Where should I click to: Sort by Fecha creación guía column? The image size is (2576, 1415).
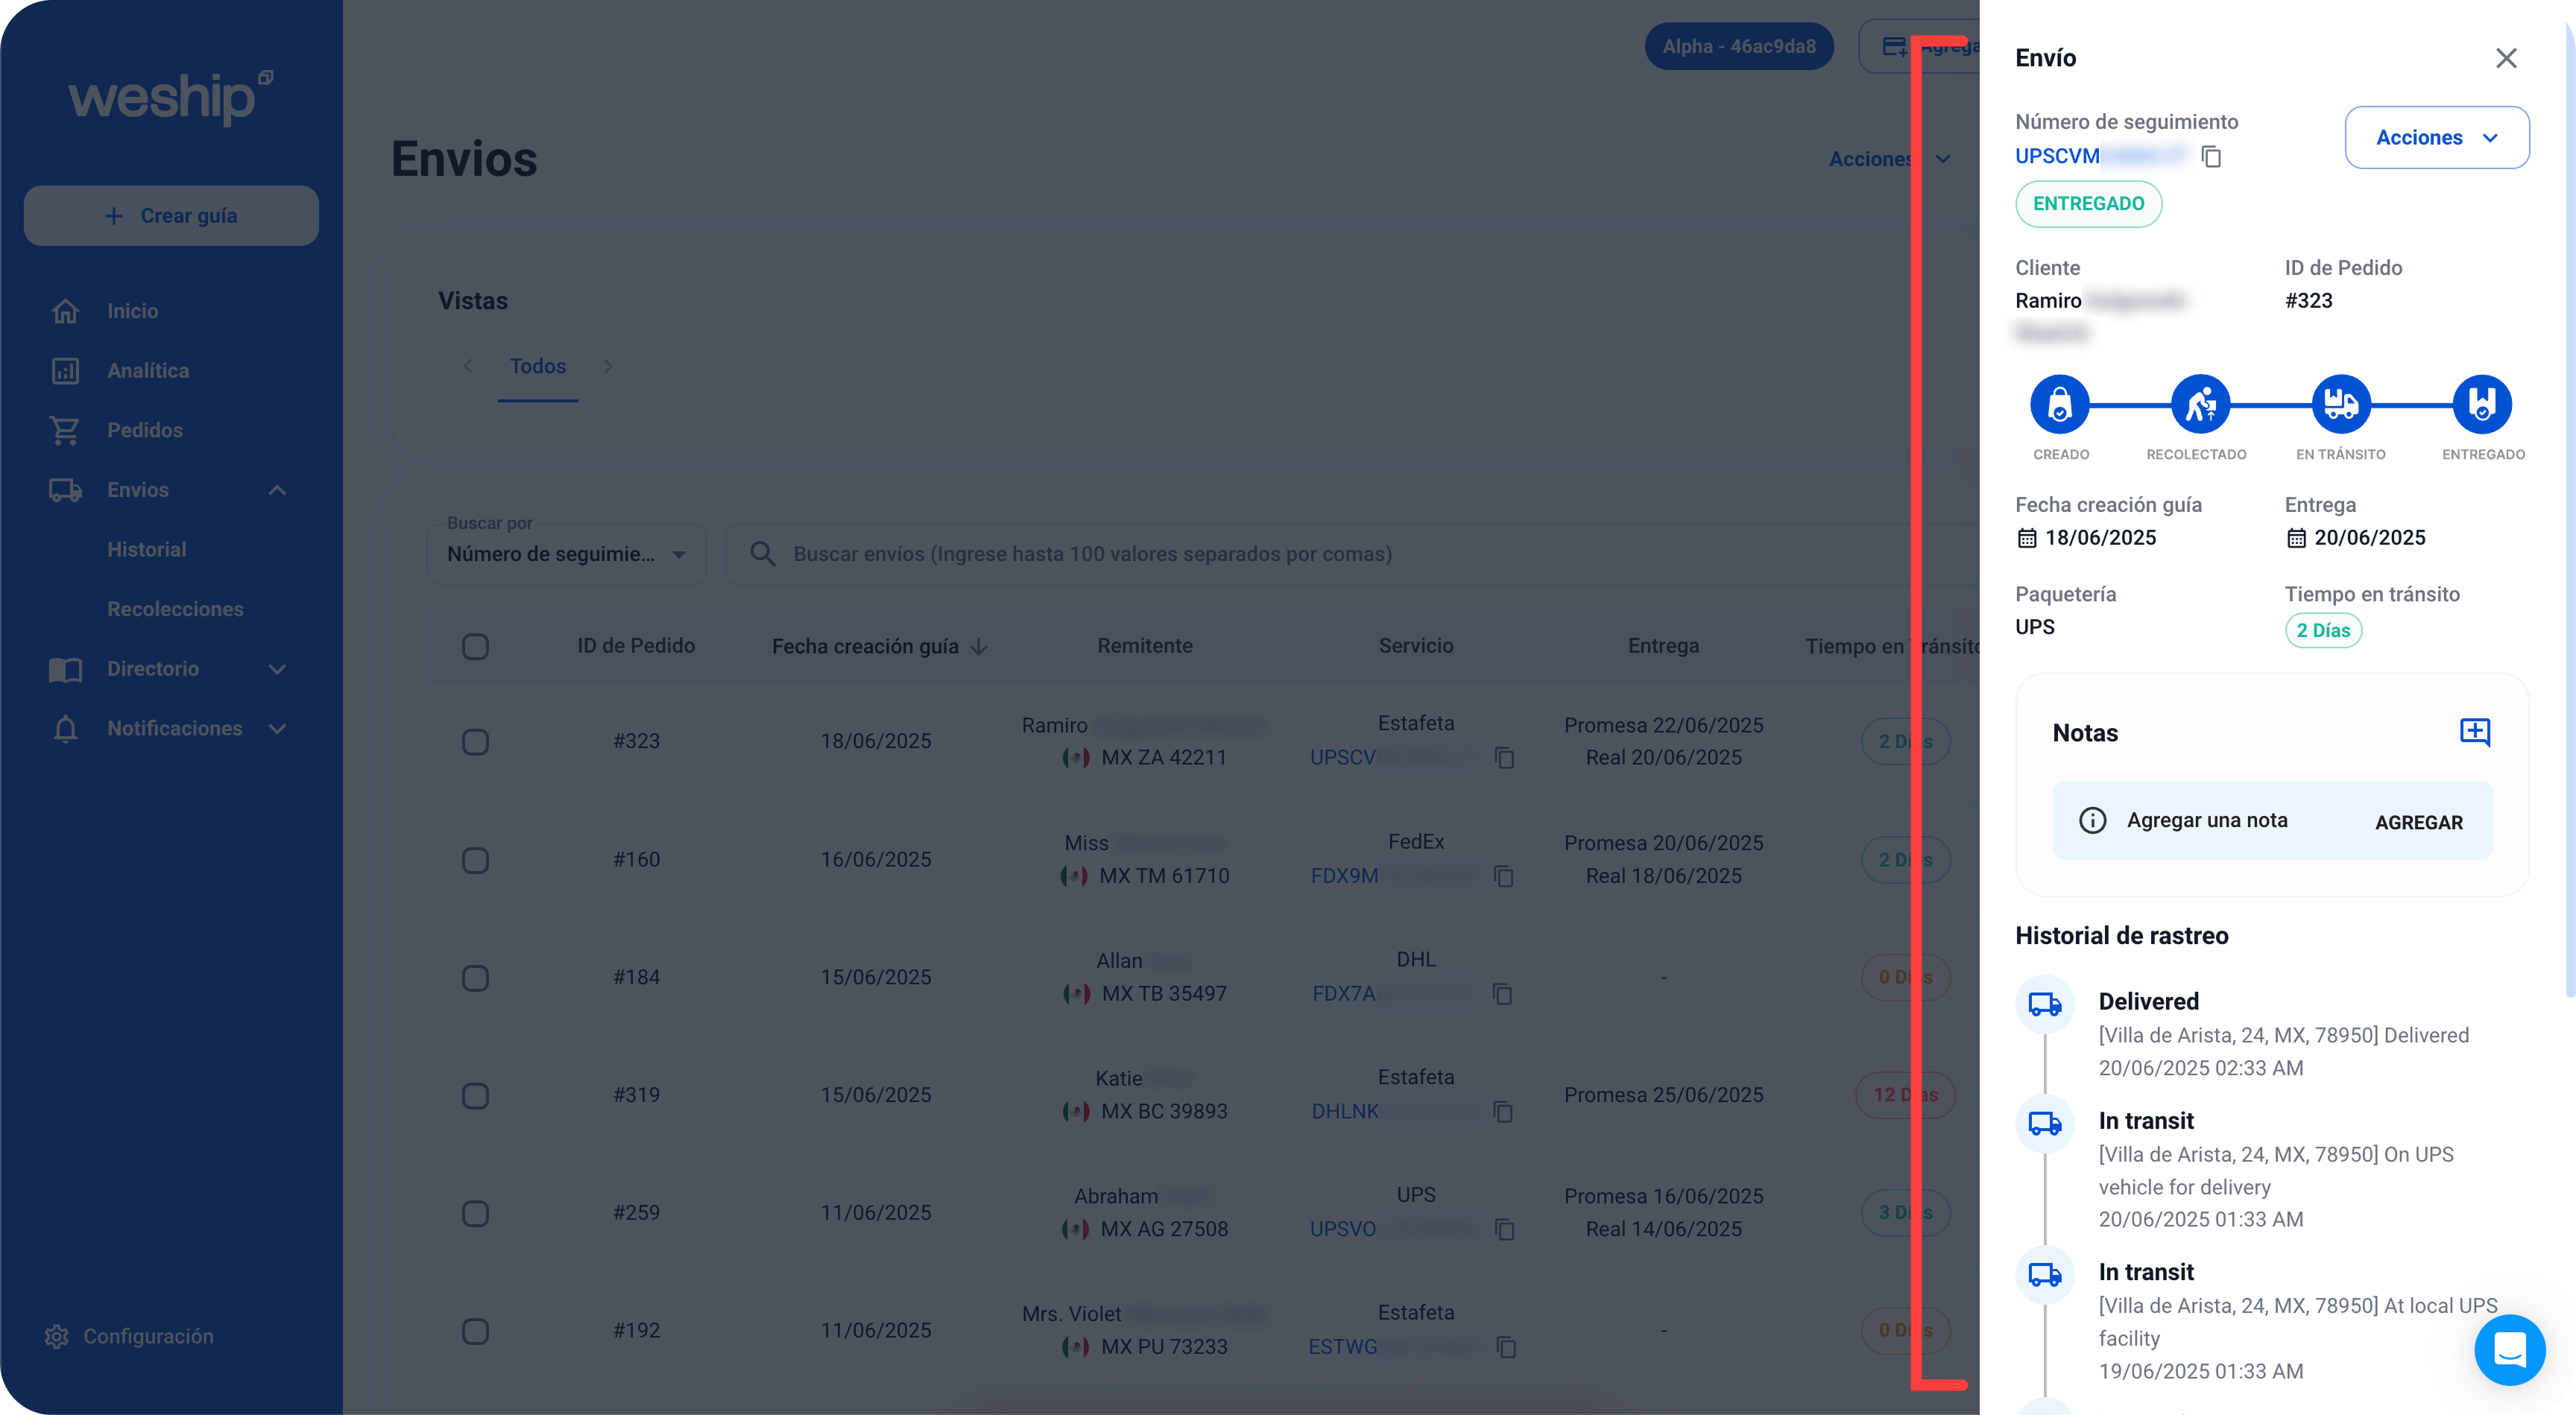pyautogui.click(x=879, y=646)
